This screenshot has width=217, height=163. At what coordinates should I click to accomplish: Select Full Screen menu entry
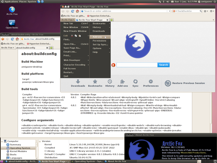pyautogui.click(x=75, y=69)
